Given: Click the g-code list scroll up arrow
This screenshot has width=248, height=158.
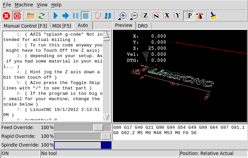Looking at the screenshot, I should (106, 35).
